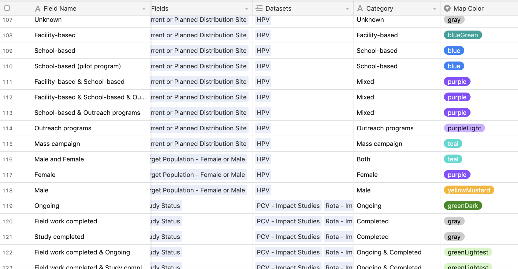Click Study Status chip in row 120
Image resolution: width=518 pixels, height=269 pixels.
[166, 221]
